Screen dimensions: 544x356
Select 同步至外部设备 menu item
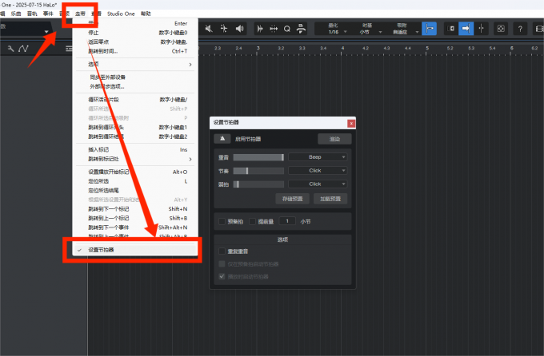(x=135, y=77)
